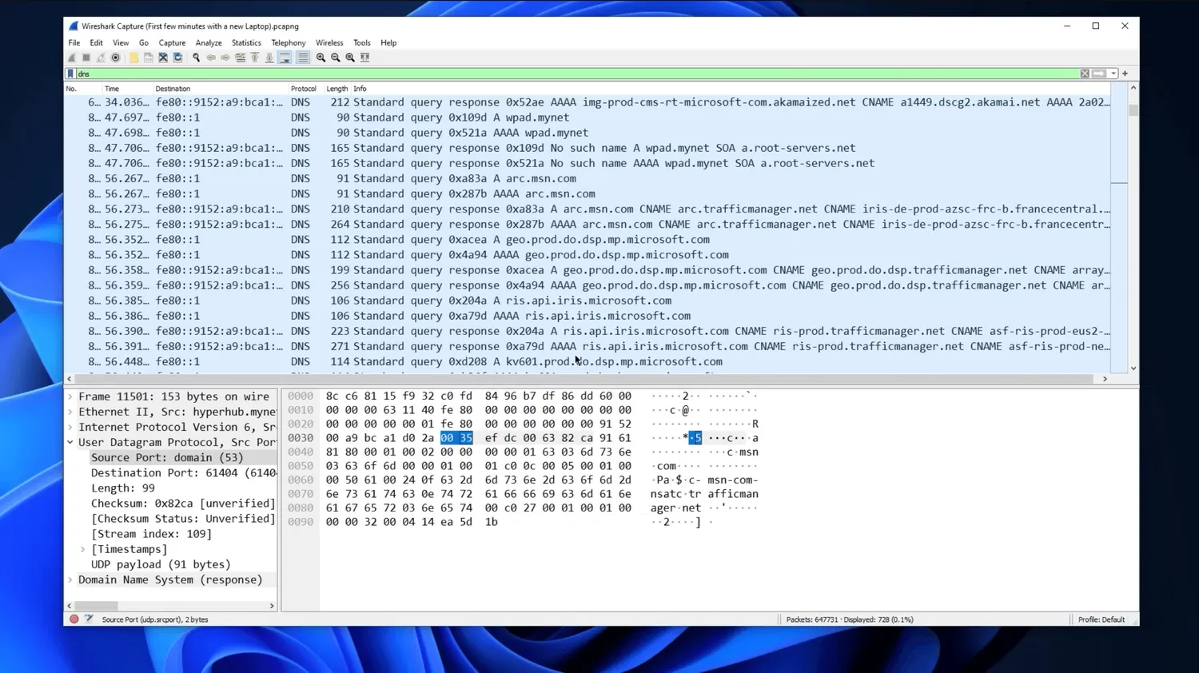Open the Wireless menu
1199x673 pixels.
pyautogui.click(x=329, y=43)
